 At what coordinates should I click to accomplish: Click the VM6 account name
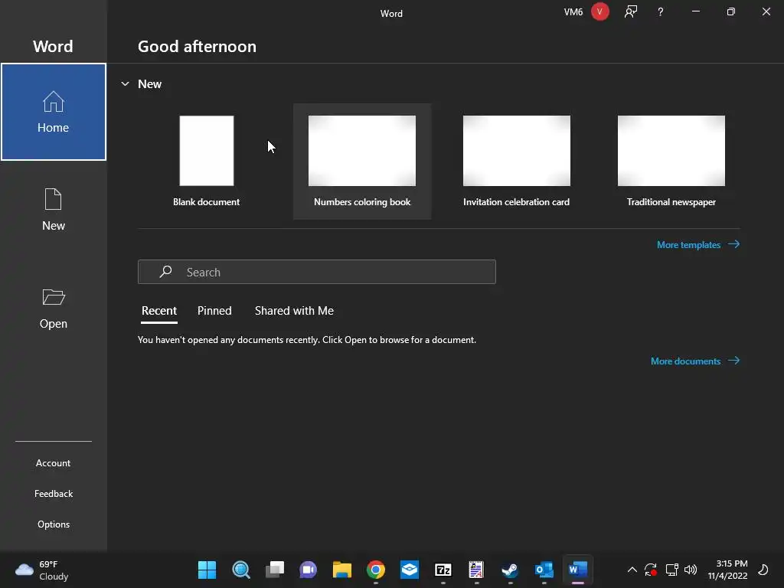(573, 12)
